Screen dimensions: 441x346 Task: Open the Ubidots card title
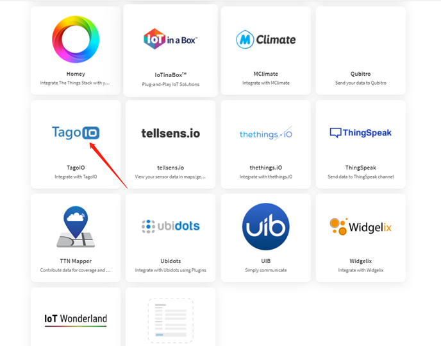171,261
